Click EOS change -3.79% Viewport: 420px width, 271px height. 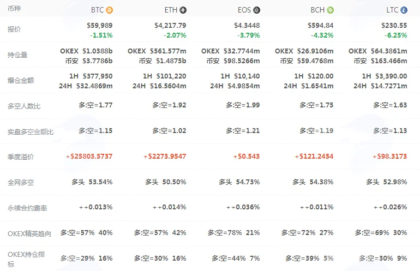pyautogui.click(x=249, y=35)
